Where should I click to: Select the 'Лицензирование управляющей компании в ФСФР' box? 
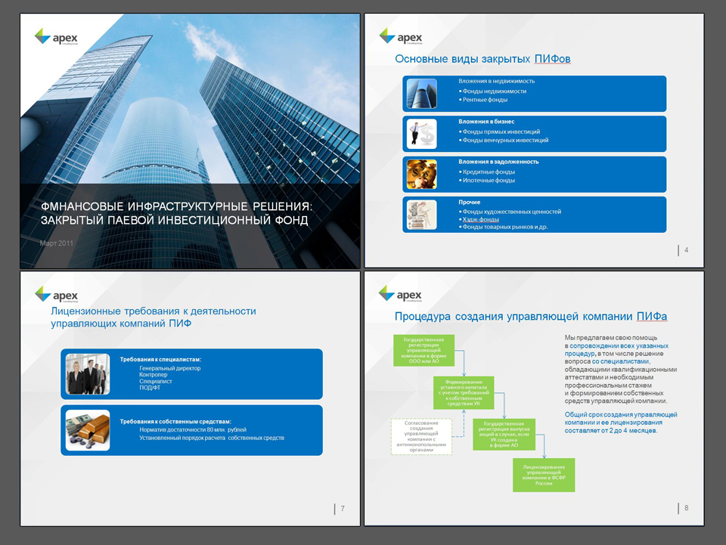coord(544,475)
